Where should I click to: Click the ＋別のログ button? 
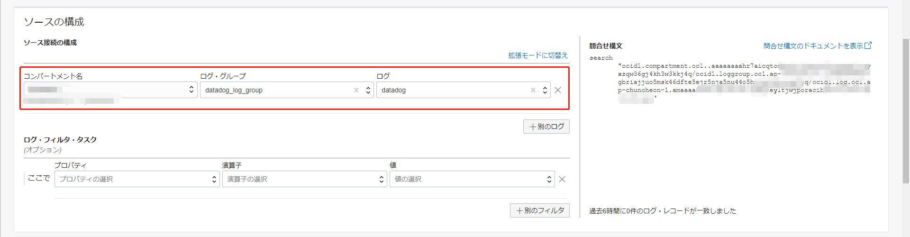click(546, 127)
